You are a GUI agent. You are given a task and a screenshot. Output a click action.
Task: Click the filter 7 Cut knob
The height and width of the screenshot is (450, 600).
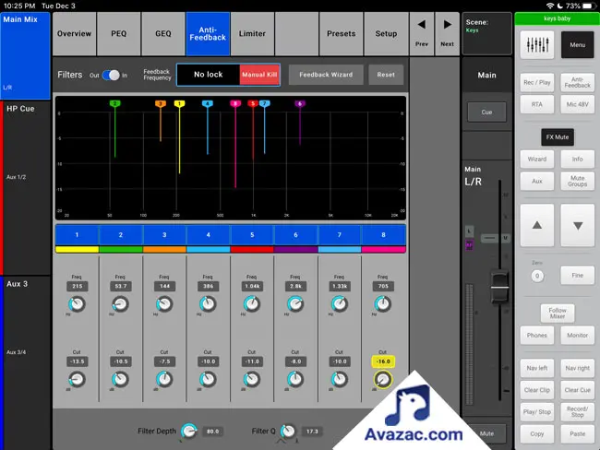340,379
